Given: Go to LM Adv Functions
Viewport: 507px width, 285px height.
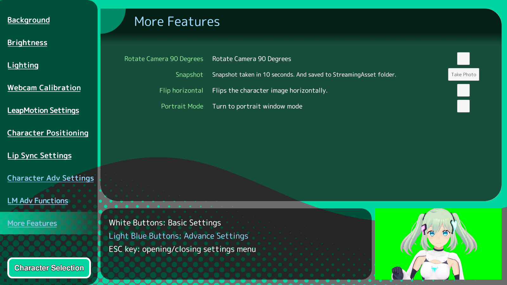Looking at the screenshot, I should pyautogui.click(x=38, y=201).
